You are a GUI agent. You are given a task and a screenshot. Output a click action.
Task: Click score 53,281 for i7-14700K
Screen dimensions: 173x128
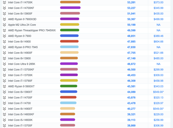tap(131, 2)
